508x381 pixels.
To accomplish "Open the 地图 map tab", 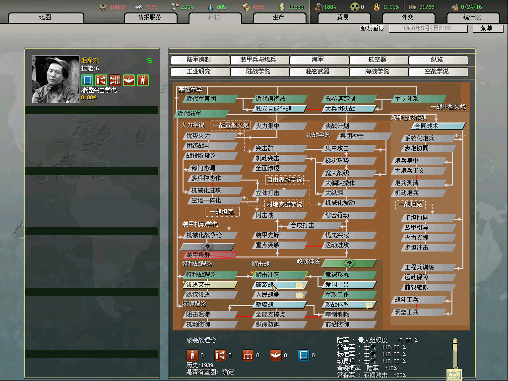I will 46,17.
